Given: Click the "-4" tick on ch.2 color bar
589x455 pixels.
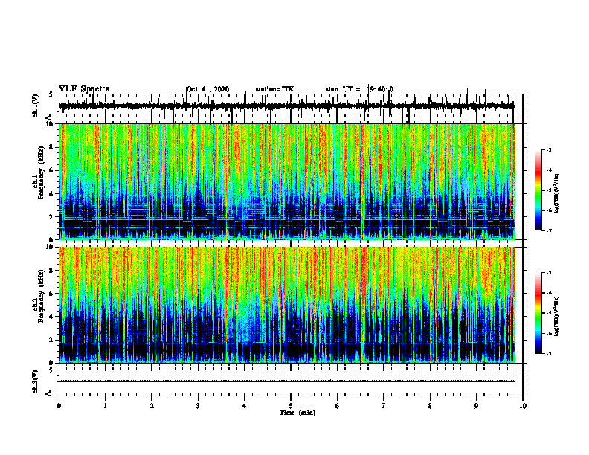Looking at the screenshot, I should coord(549,293).
